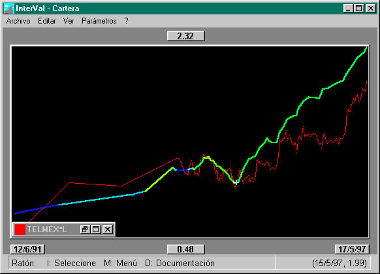The width and height of the screenshot is (380, 274).
Task: Click the red TELMEX*L color swatch
Action: tap(20, 230)
